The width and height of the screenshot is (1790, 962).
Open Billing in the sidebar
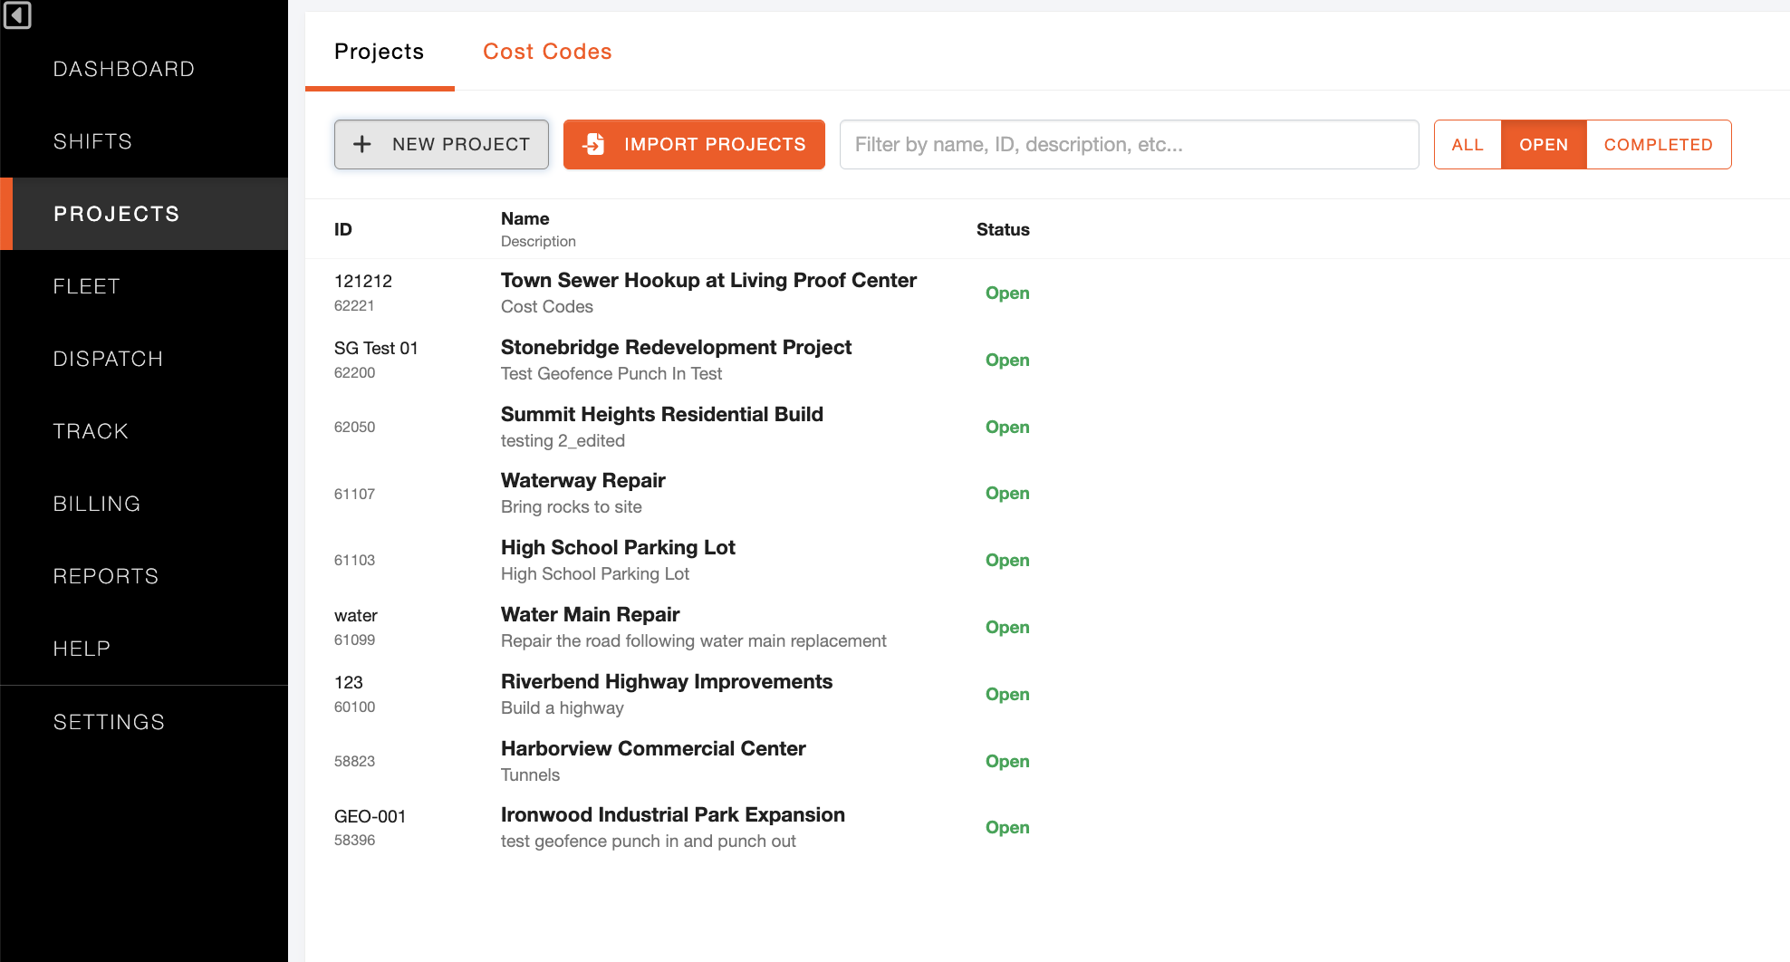click(x=97, y=504)
